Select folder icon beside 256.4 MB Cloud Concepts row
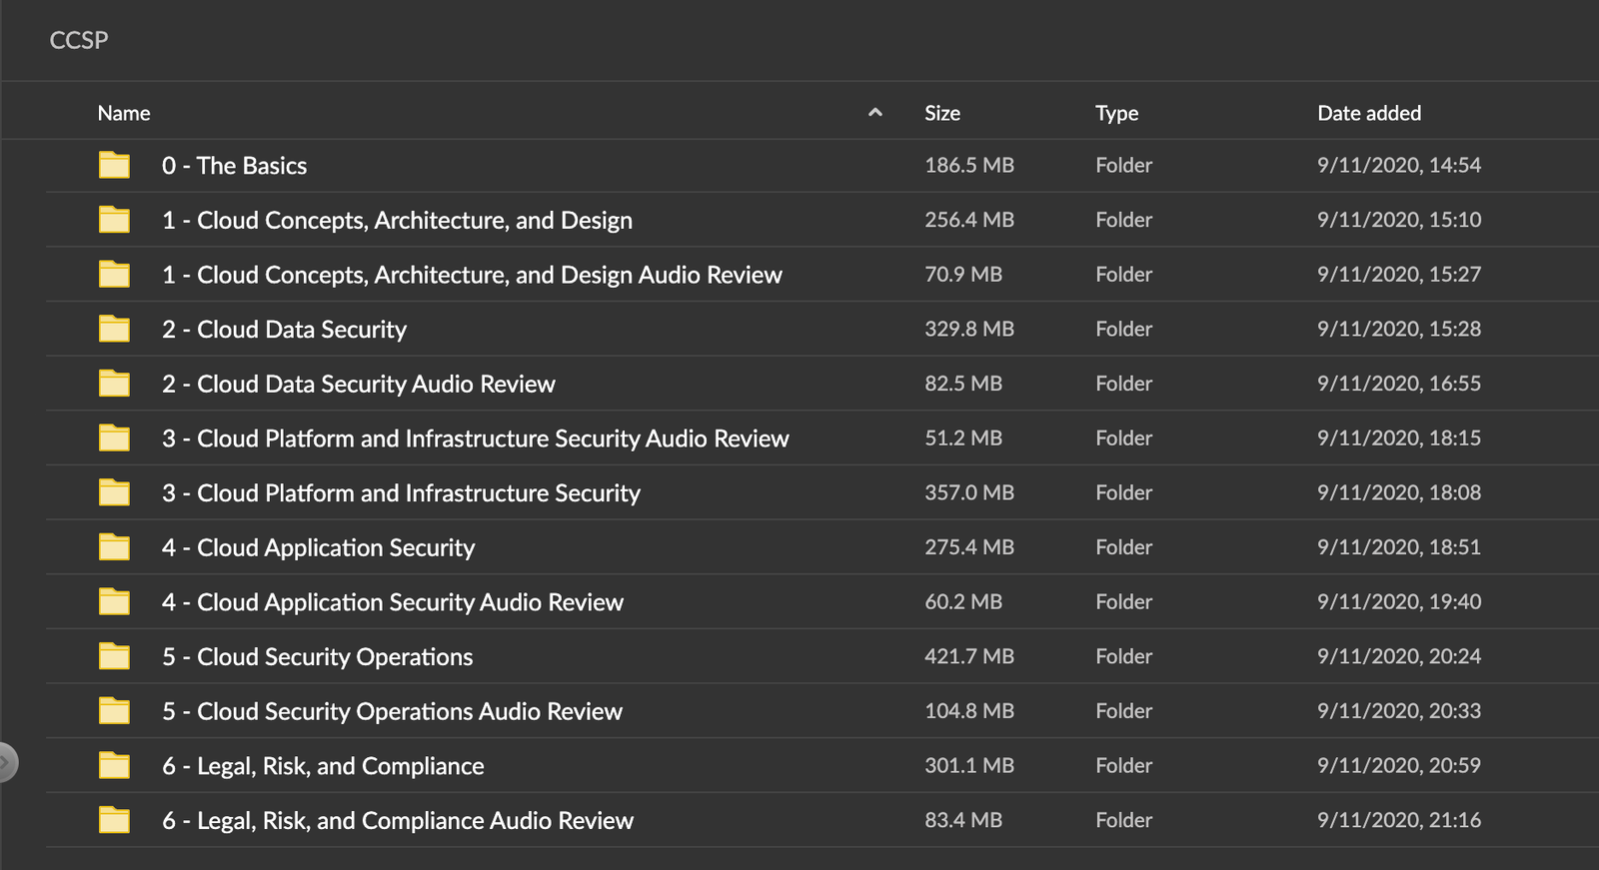1599x870 pixels. [x=114, y=220]
